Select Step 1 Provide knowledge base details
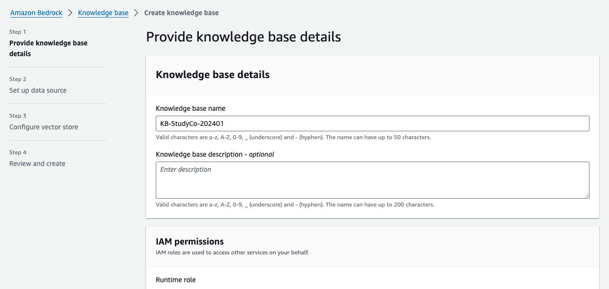The image size is (609, 289). click(x=48, y=48)
